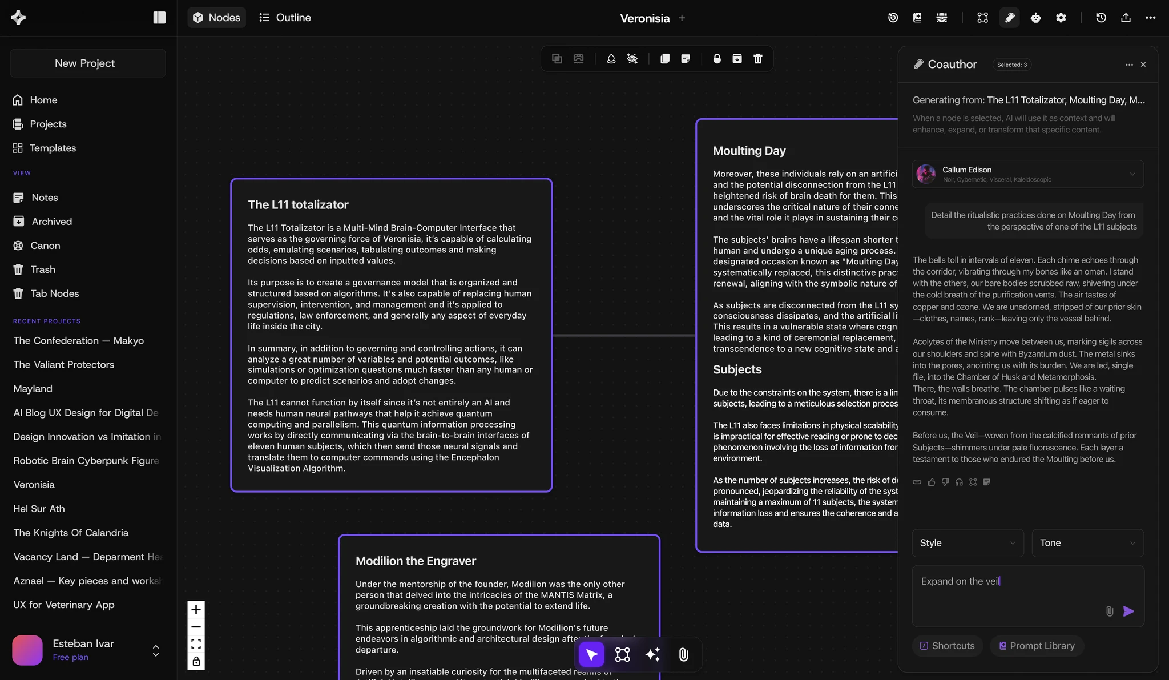1169x680 pixels.
Task: Click the trash icon in node toolbar
Action: click(x=758, y=59)
